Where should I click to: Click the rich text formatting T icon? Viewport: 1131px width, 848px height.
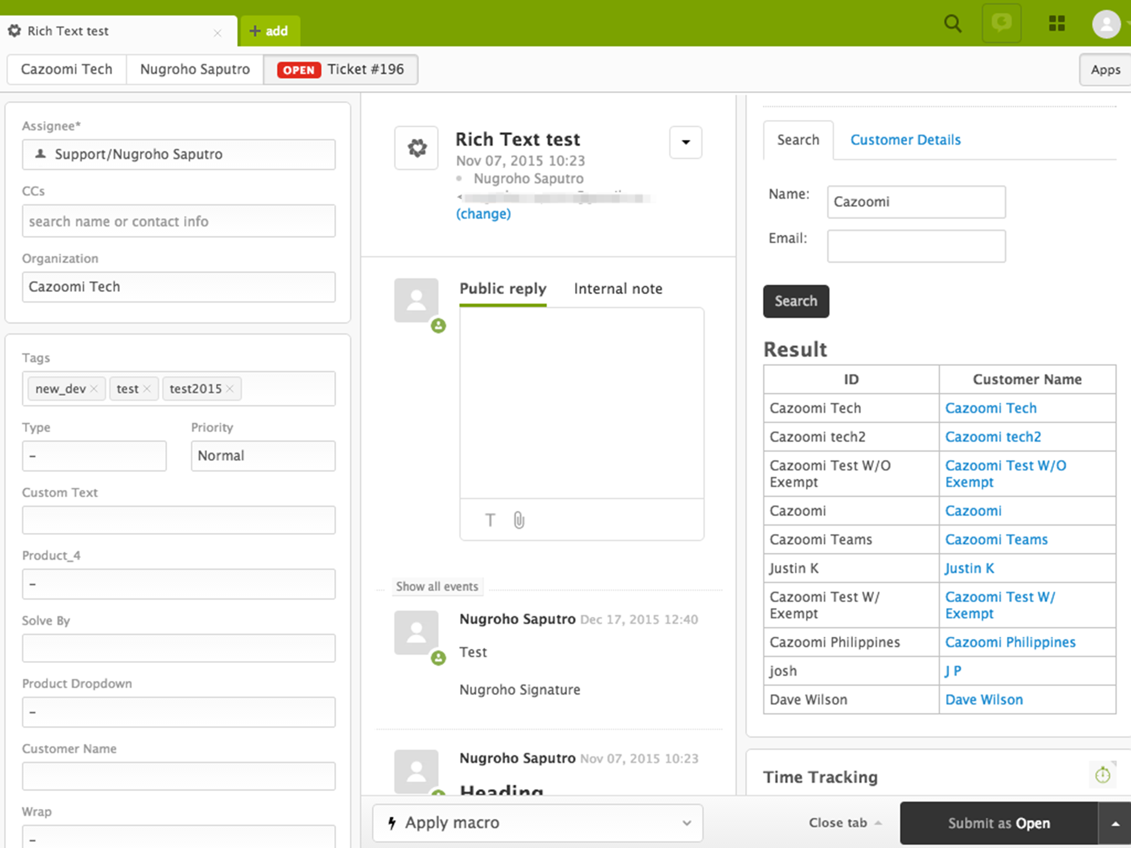coord(490,520)
